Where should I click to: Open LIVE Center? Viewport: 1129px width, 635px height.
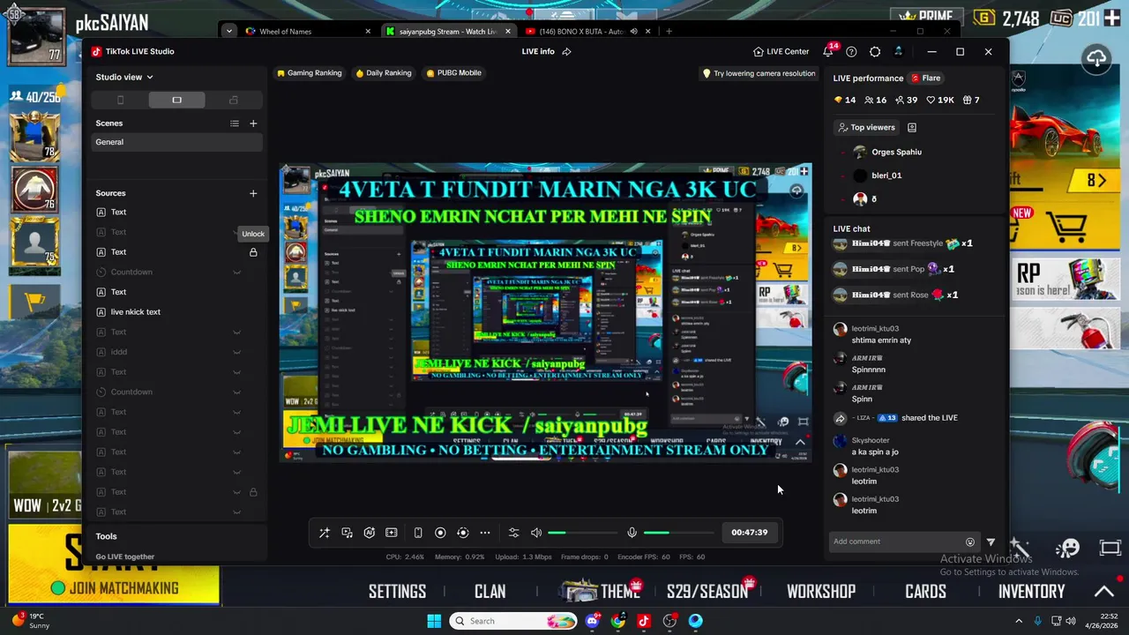pyautogui.click(x=781, y=51)
